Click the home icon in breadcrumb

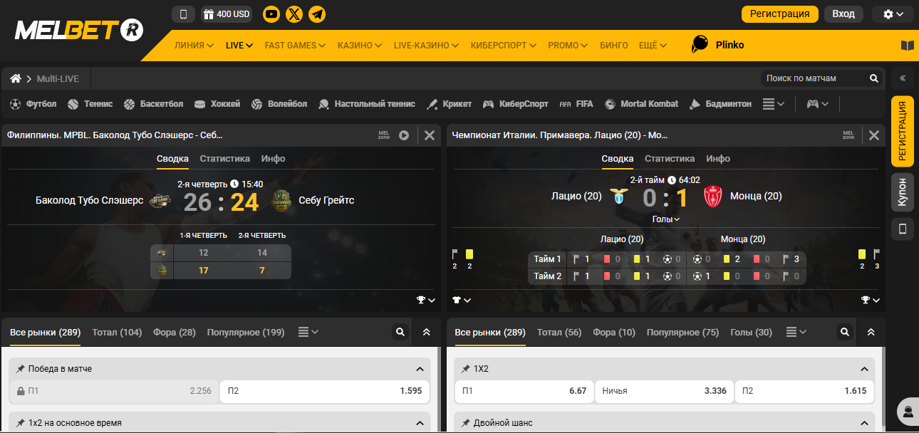[x=16, y=78]
